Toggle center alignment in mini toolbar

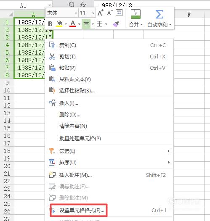[x=86, y=24]
